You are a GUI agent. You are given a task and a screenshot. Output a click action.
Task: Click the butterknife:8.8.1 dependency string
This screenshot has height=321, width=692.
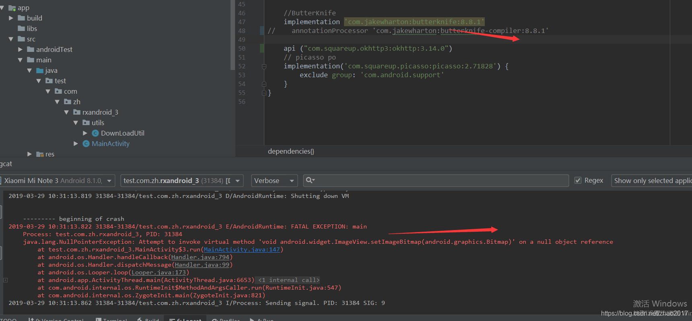pyautogui.click(x=414, y=22)
